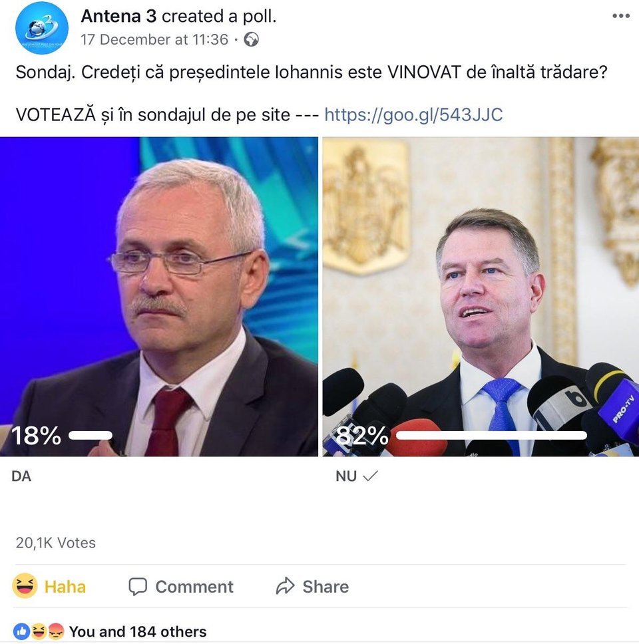Click the small laughing reaction icon in summary
The width and height of the screenshot is (639, 644).
[x=39, y=631]
